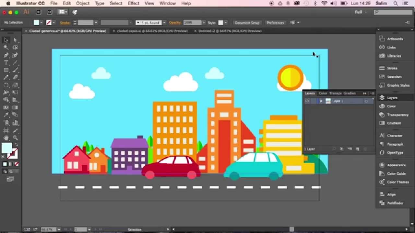Switch to the Gradient panel tab
The height and width of the screenshot is (233, 415).
(350, 93)
